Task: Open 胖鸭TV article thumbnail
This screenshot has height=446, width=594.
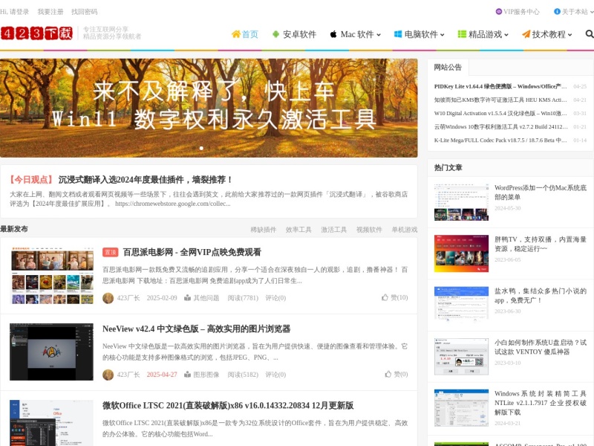Action: [x=461, y=253]
